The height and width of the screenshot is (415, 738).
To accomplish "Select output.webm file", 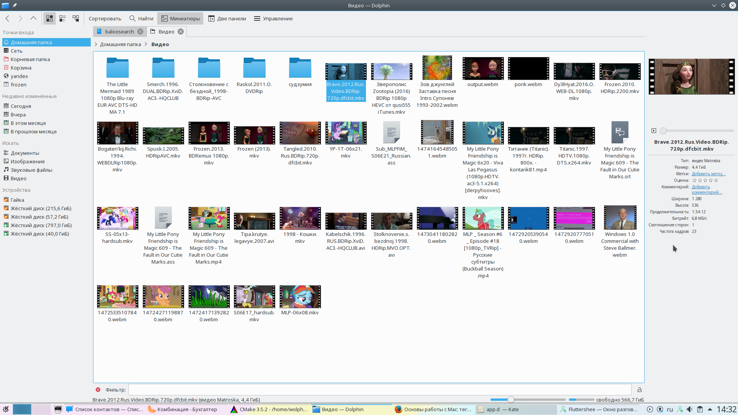I will 483,72.
